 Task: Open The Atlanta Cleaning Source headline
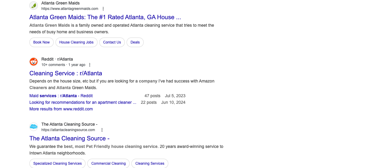69,138
